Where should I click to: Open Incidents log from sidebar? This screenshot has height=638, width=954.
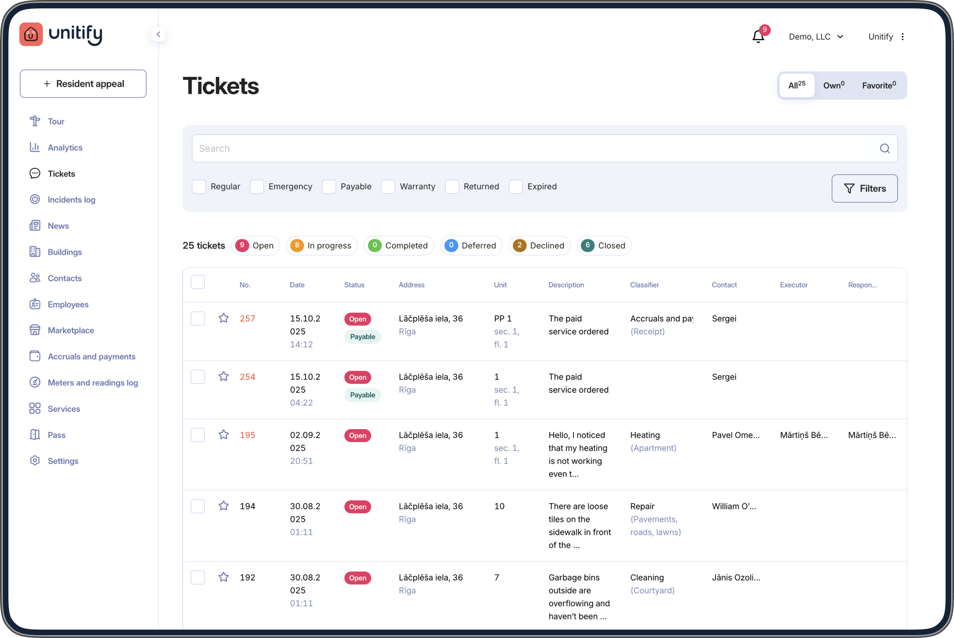pos(71,200)
